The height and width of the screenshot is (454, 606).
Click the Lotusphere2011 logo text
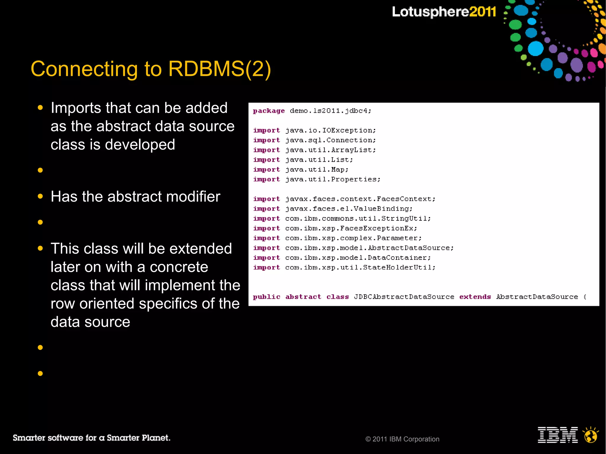444,12
